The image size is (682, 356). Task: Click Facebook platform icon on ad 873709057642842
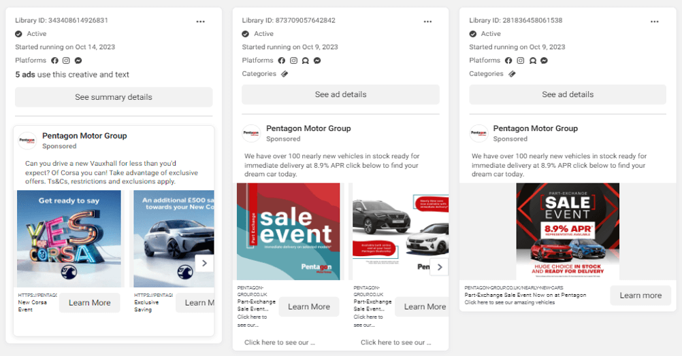pos(282,60)
